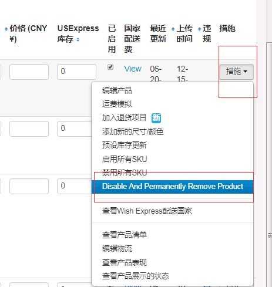272x287 pixels.
Task: Open 查看Wish Express配送国家 entry
Action: coord(147,211)
